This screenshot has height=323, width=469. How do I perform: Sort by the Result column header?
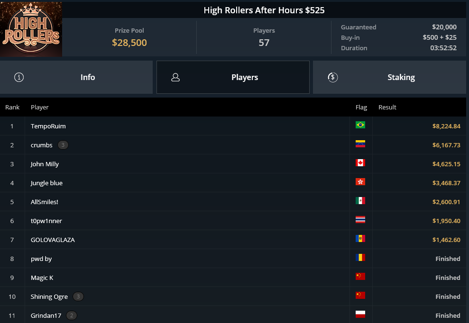pyautogui.click(x=387, y=107)
